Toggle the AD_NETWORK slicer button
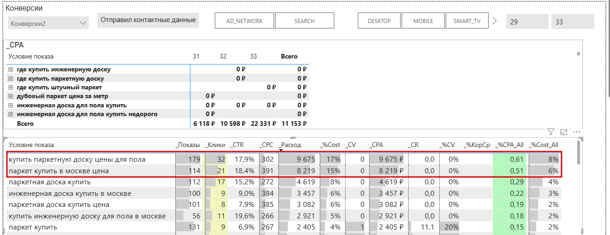Screen dimensions: 610x235 pyautogui.click(x=244, y=21)
